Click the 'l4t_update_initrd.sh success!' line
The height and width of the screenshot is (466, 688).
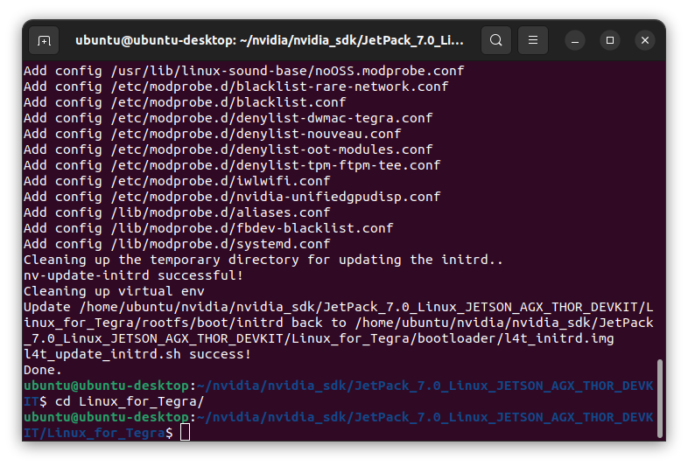pos(137,354)
